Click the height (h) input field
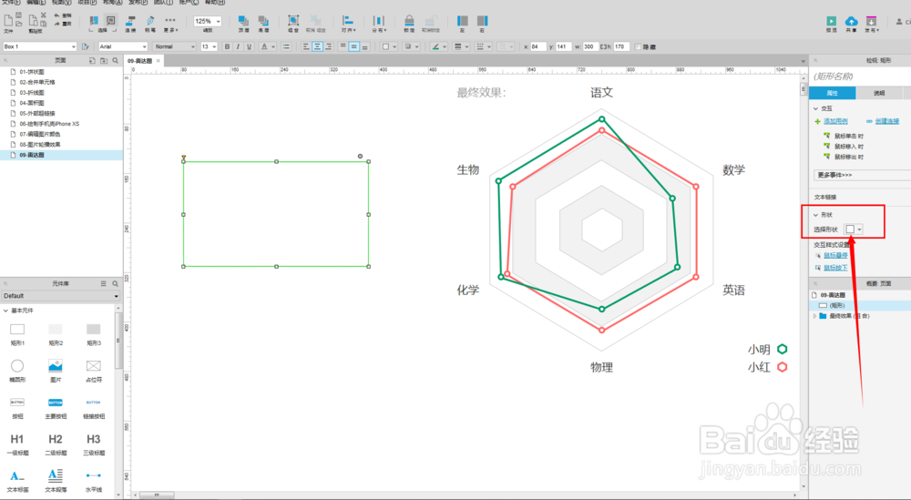The width and height of the screenshot is (911, 500). coord(621,46)
